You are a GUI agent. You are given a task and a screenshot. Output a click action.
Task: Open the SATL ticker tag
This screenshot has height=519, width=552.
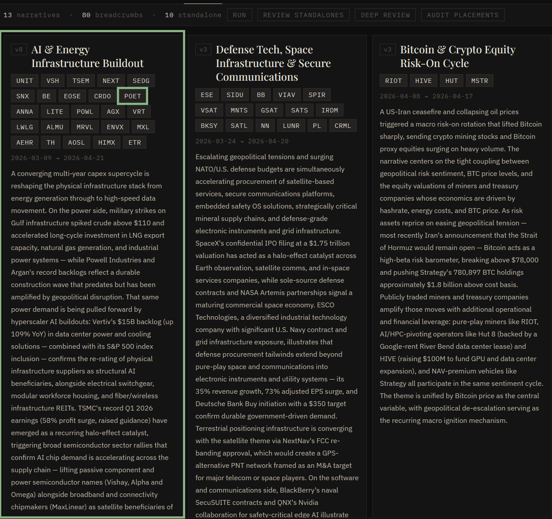239,126
